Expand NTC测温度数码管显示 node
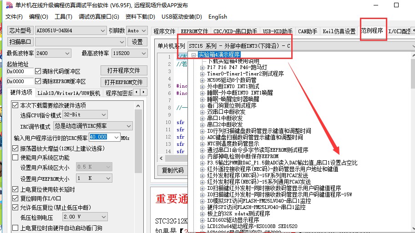Screen dimensions: 415x233 pos(202,144)
